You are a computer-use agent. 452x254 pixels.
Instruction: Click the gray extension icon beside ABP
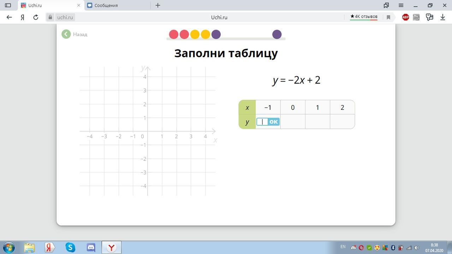coord(416,17)
